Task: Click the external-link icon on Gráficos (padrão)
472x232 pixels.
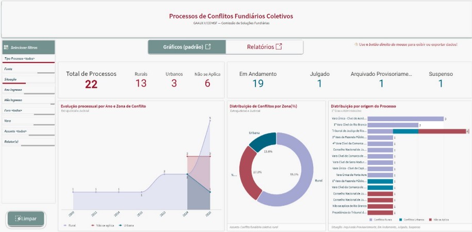Action: [x=208, y=46]
